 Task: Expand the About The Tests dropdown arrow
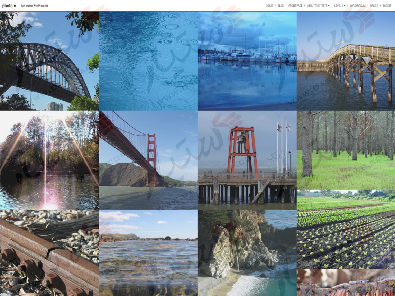click(x=329, y=6)
